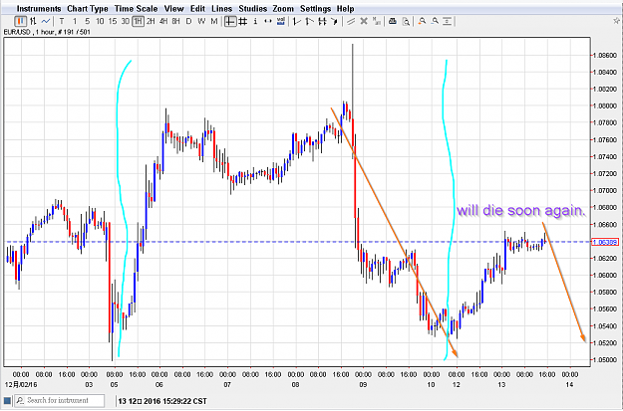The width and height of the screenshot is (623, 411).
Task: Select the Fibonacci fan drawing tool
Action: 335,21
